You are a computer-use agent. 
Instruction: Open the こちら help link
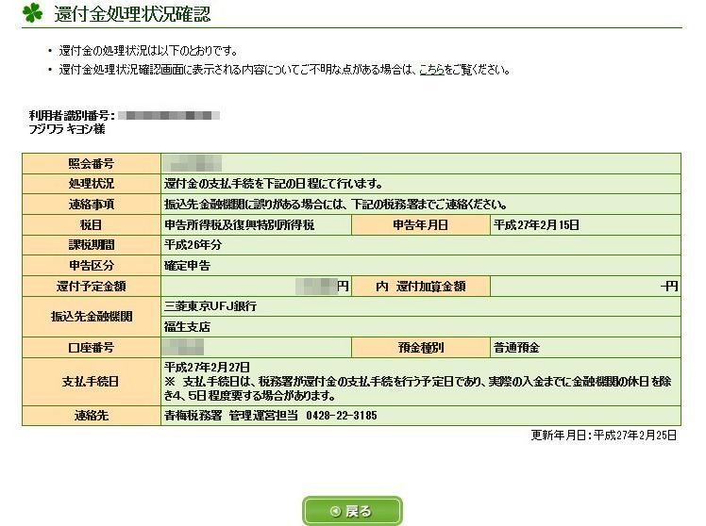tap(431, 70)
